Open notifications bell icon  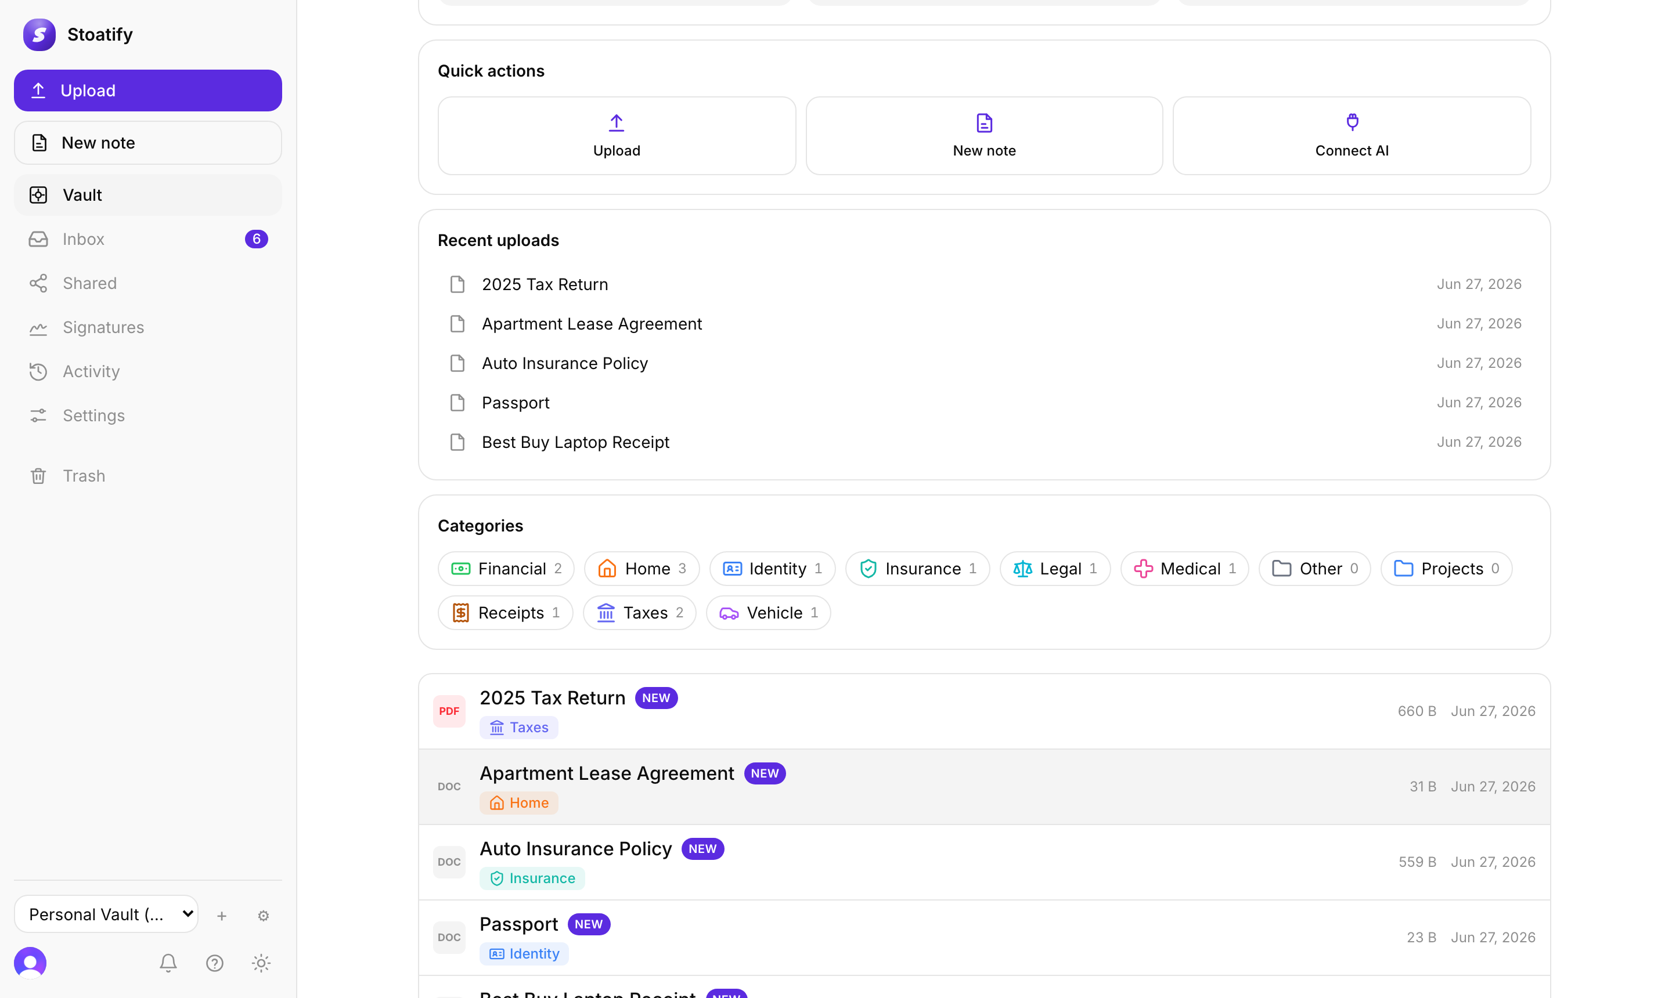(x=168, y=963)
